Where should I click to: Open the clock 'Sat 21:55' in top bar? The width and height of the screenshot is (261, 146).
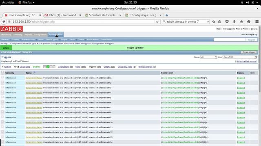[x=130, y=2]
